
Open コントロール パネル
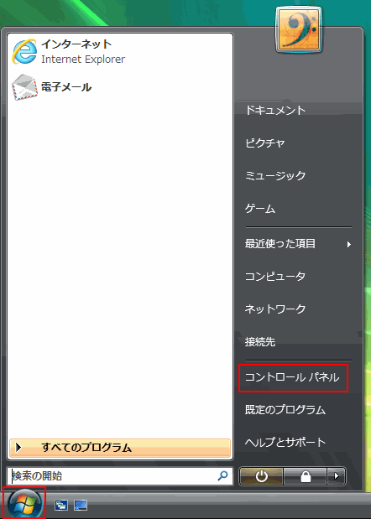tap(293, 378)
